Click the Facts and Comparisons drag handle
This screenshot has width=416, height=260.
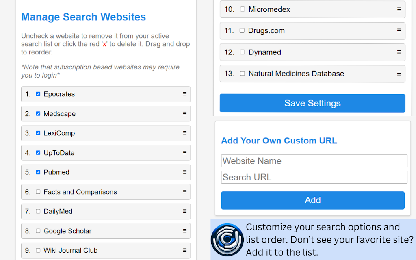pyautogui.click(x=185, y=192)
